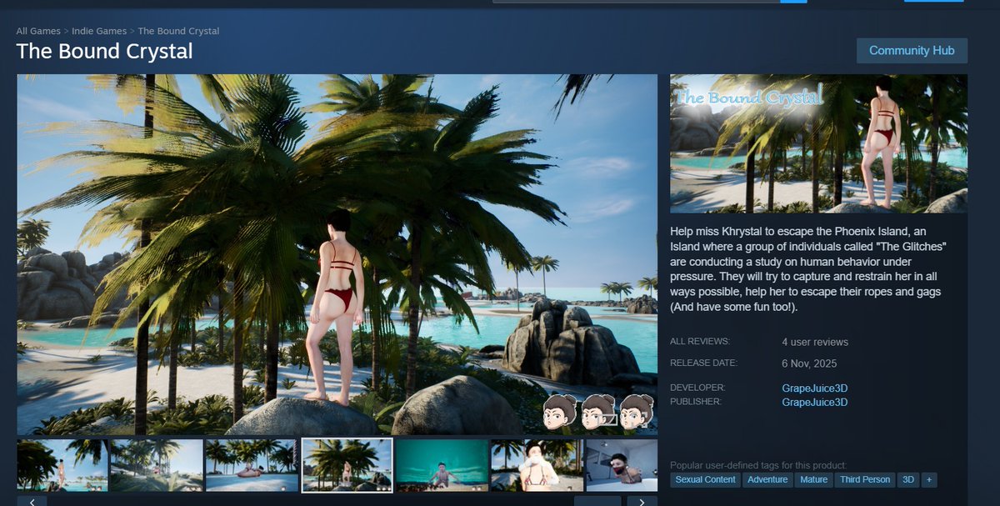
Task: Open the Community Hub
Action: click(912, 50)
